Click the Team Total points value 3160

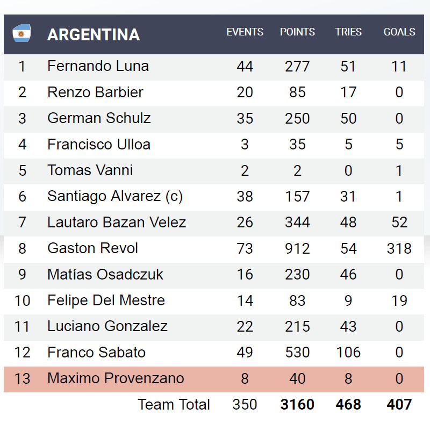[297, 405]
